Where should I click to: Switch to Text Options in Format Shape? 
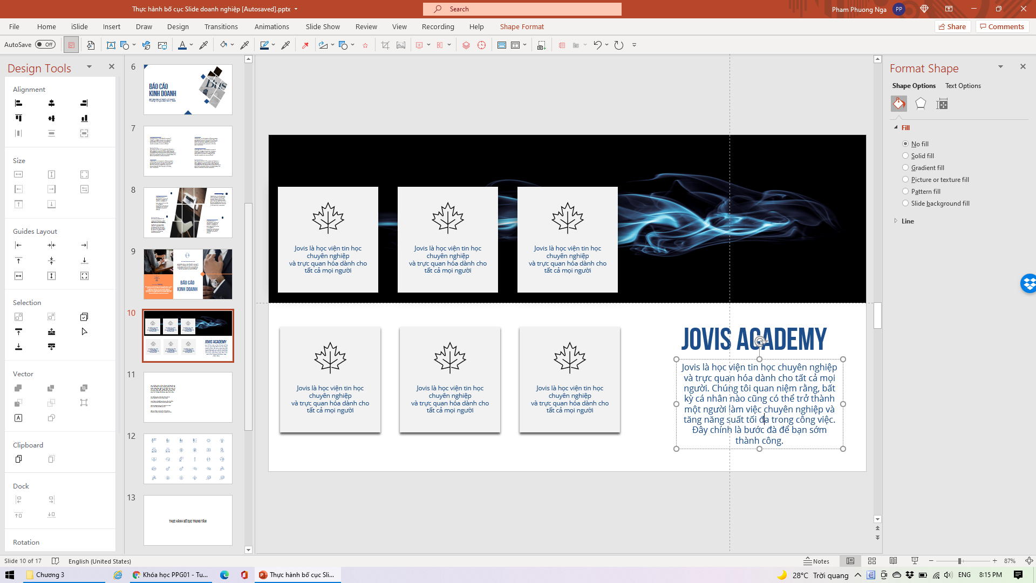(x=963, y=86)
